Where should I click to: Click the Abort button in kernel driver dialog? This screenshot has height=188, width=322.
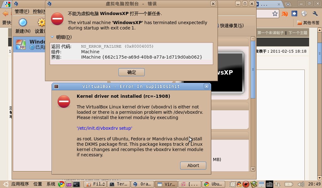(193, 165)
